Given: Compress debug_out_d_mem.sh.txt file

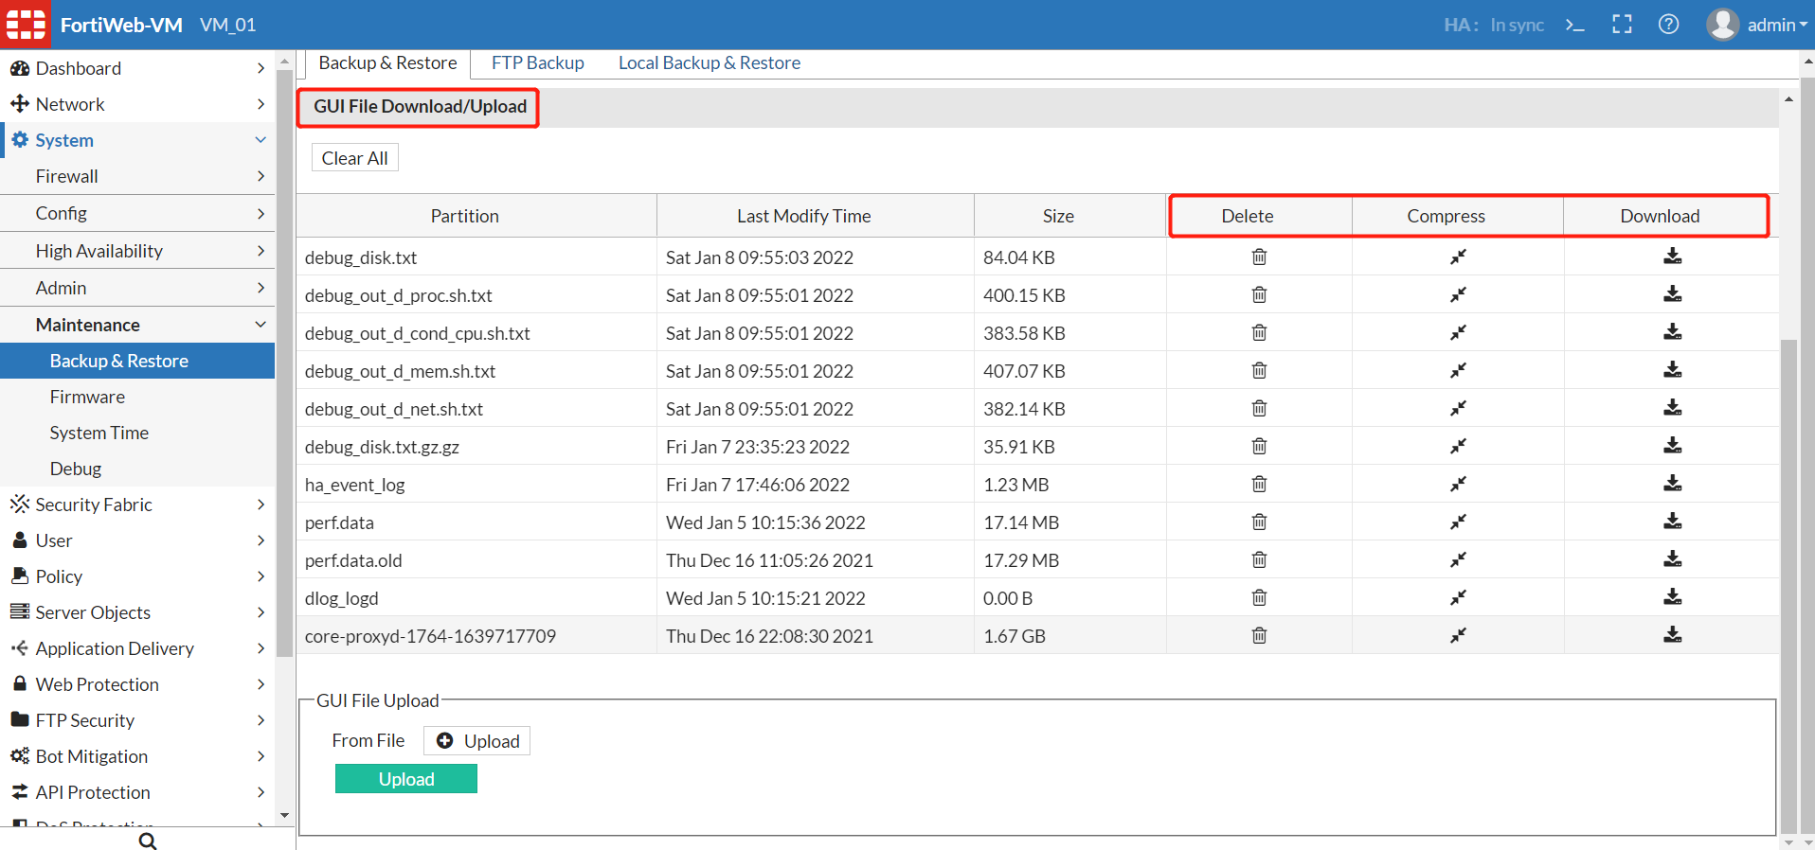Looking at the screenshot, I should tap(1458, 370).
